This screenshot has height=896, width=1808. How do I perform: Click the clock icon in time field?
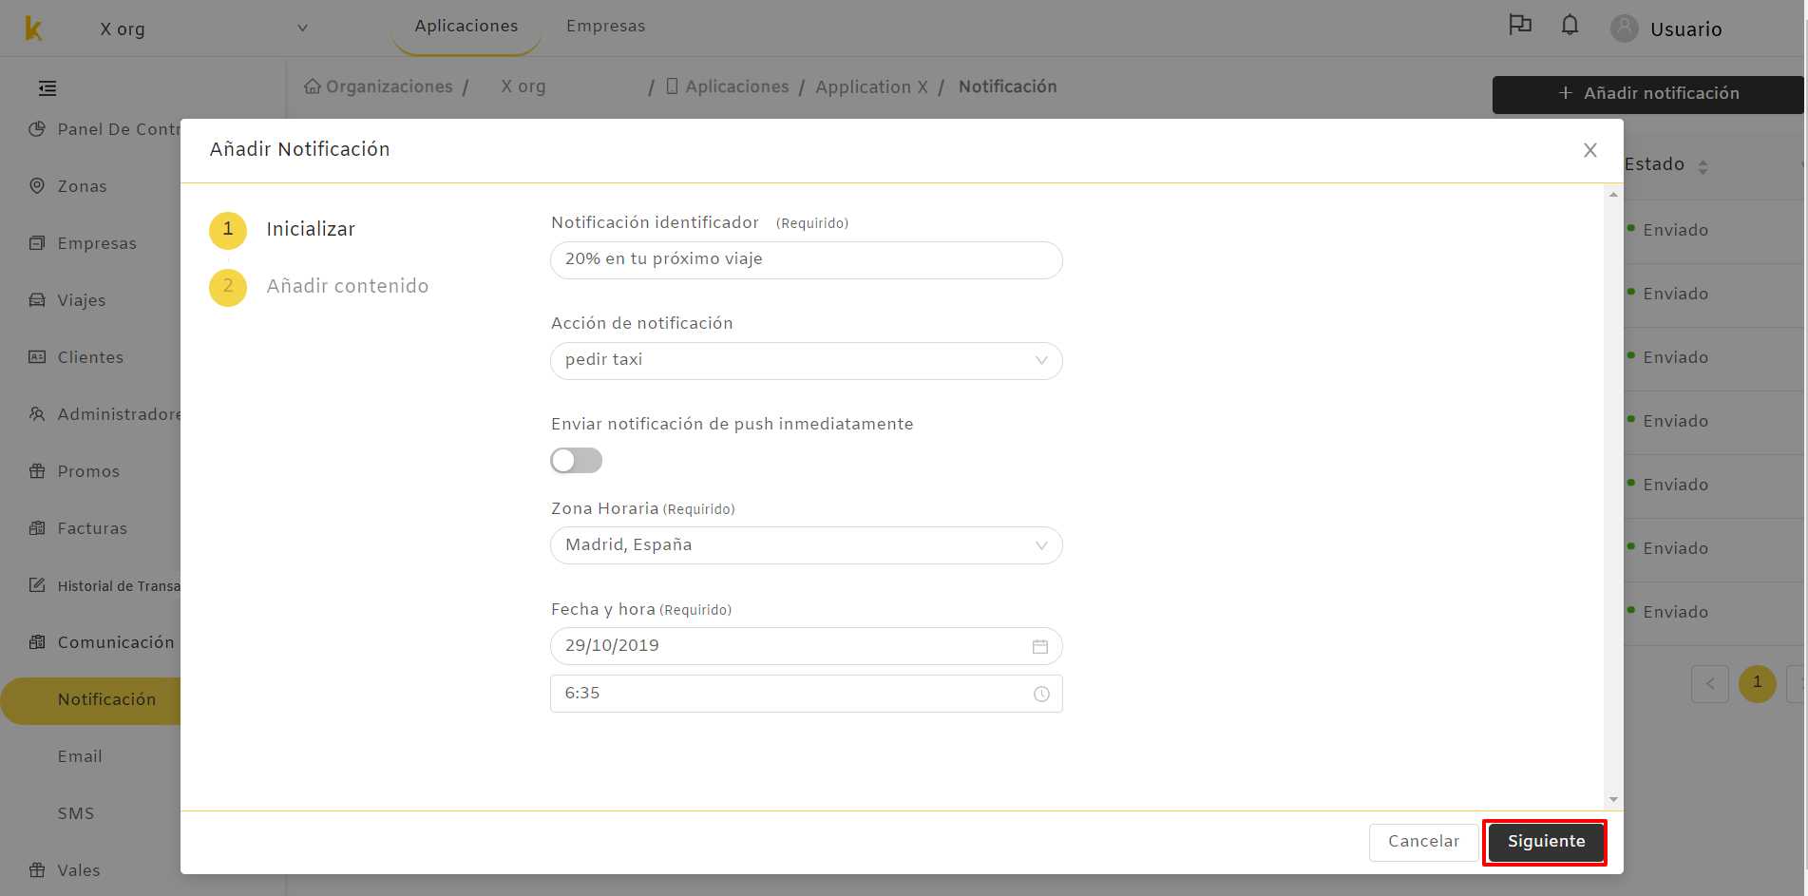[x=1041, y=694]
